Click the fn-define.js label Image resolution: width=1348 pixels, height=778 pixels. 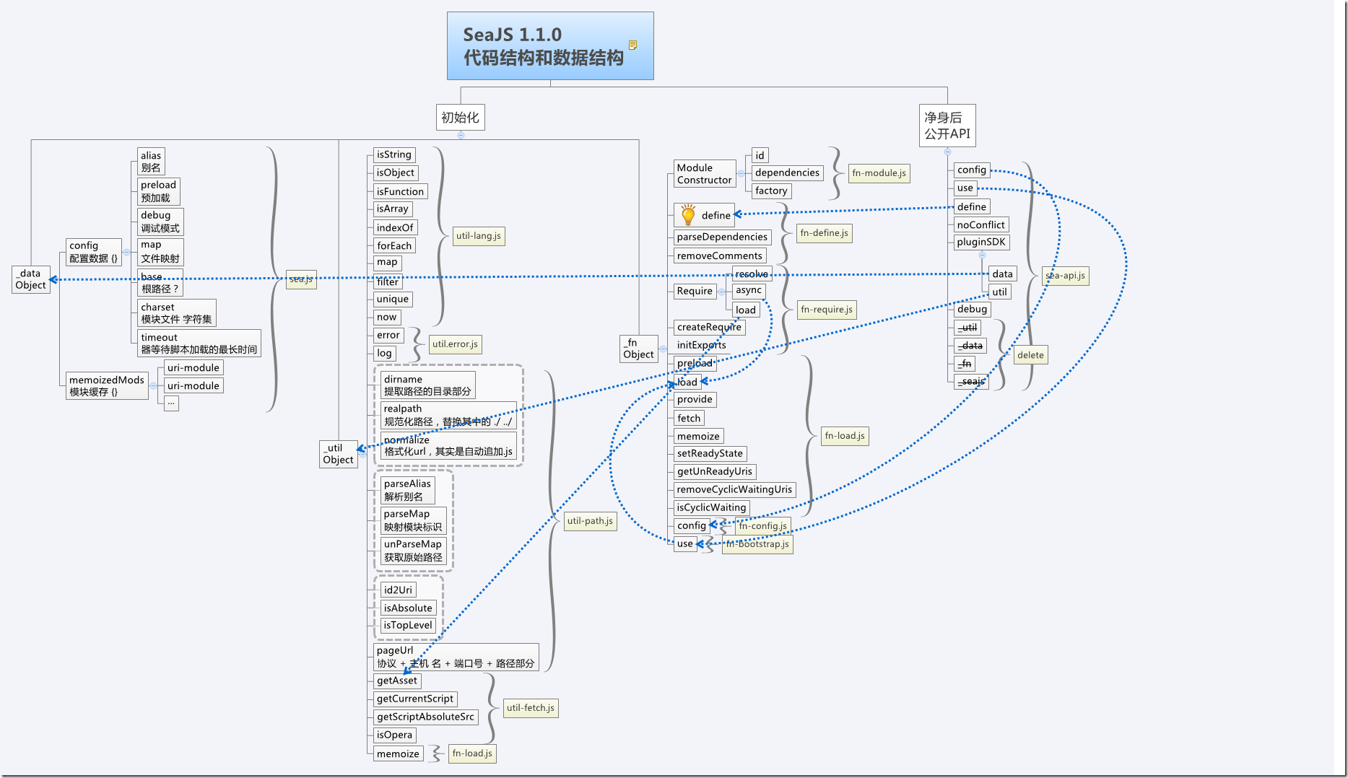[825, 233]
